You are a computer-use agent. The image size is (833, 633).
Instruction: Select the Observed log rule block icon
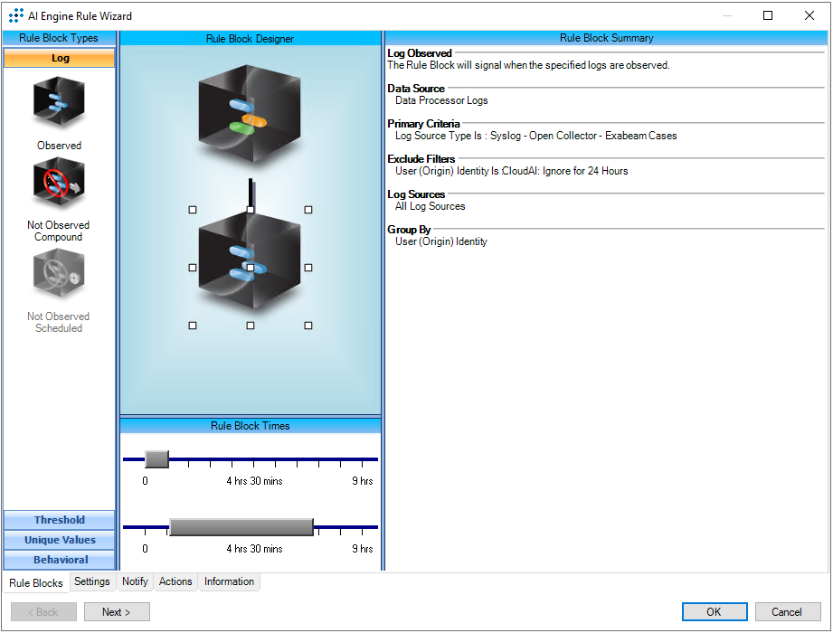[x=59, y=105]
